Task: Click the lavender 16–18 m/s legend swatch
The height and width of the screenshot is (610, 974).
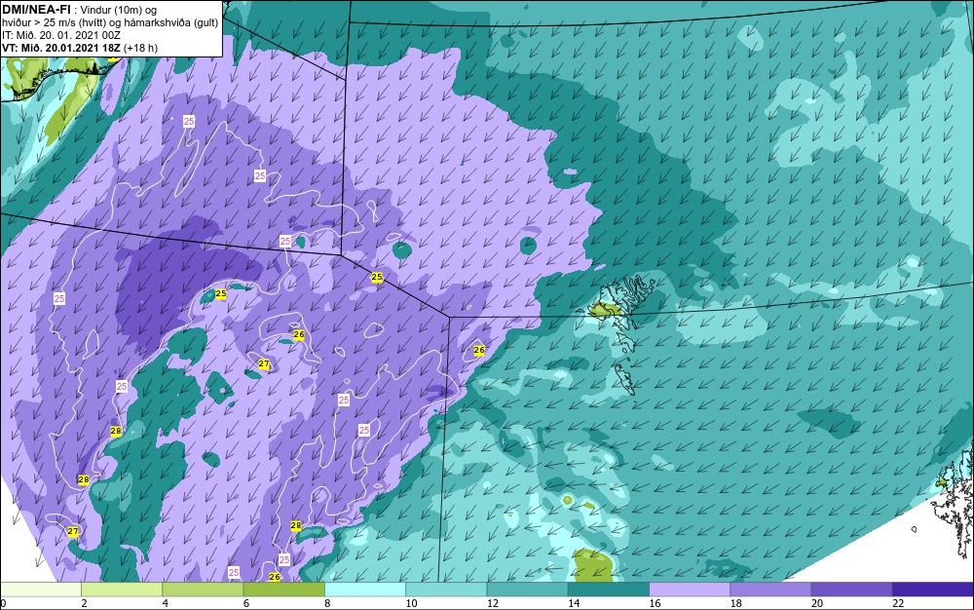Action: click(x=690, y=589)
